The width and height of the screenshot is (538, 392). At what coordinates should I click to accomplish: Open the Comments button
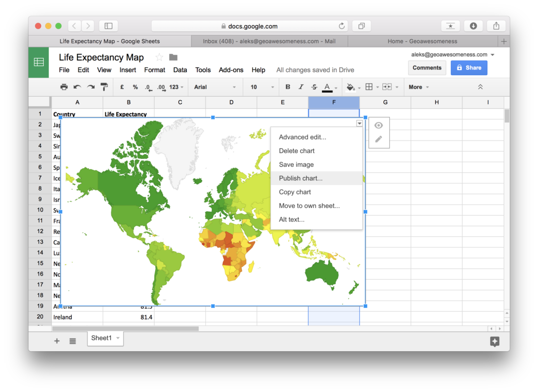pos(427,68)
